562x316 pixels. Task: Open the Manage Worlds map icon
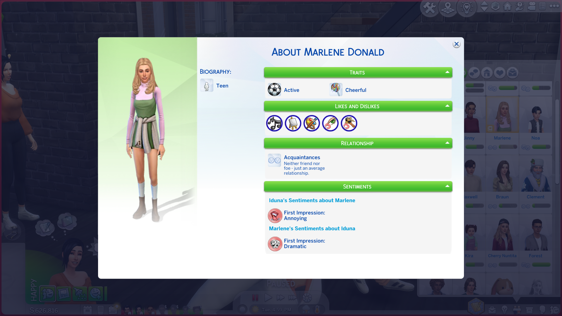pyautogui.click(x=448, y=8)
